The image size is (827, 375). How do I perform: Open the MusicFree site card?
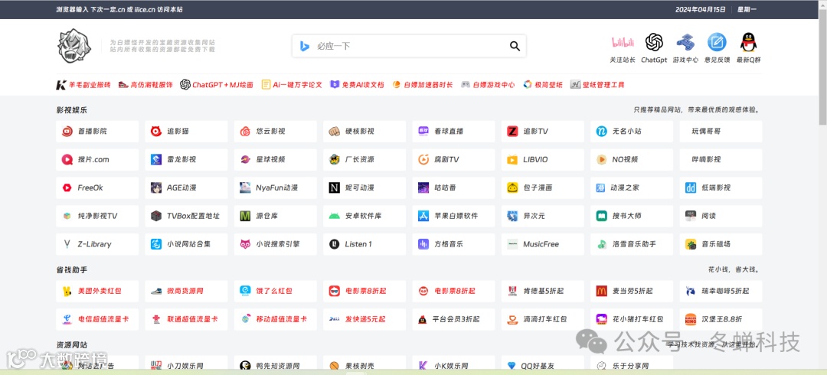pos(543,244)
